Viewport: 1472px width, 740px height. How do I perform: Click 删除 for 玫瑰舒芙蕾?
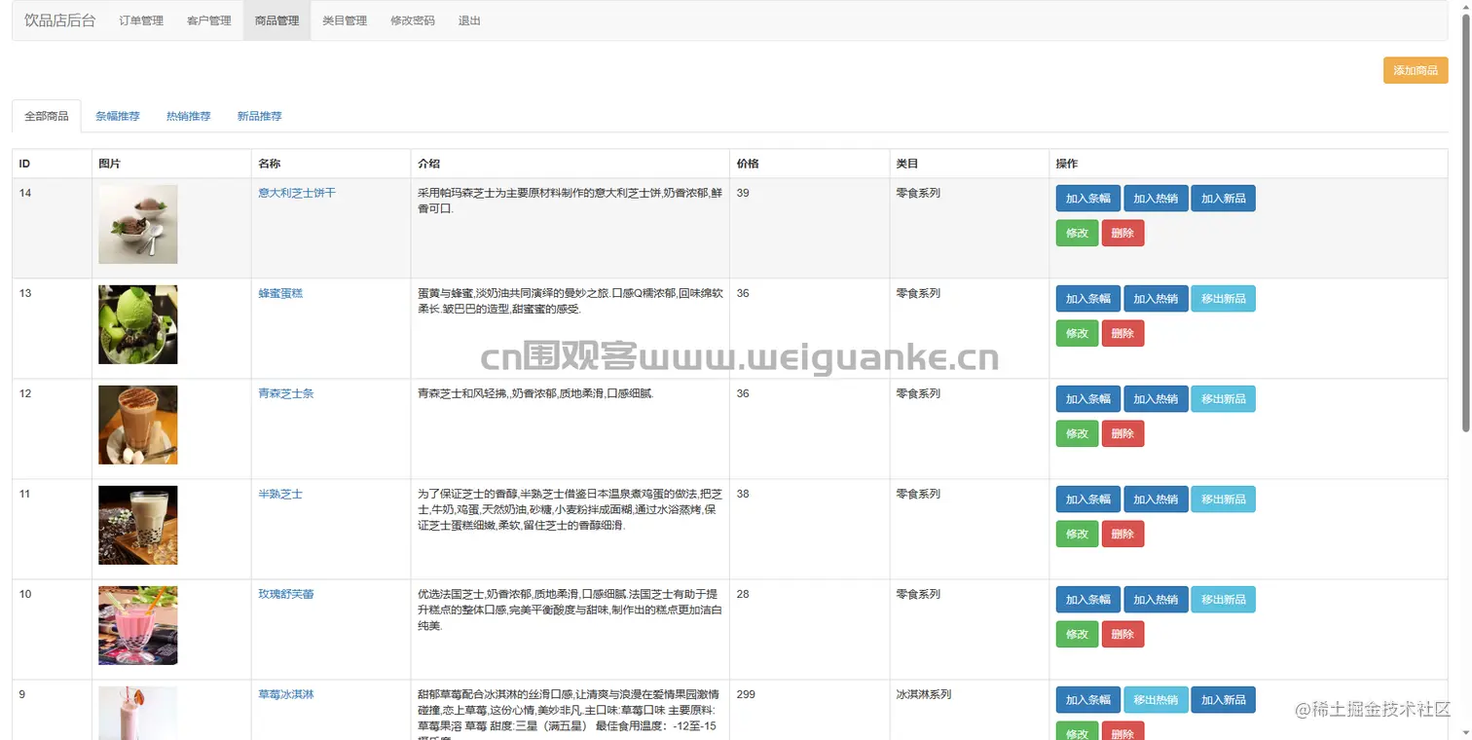point(1122,634)
